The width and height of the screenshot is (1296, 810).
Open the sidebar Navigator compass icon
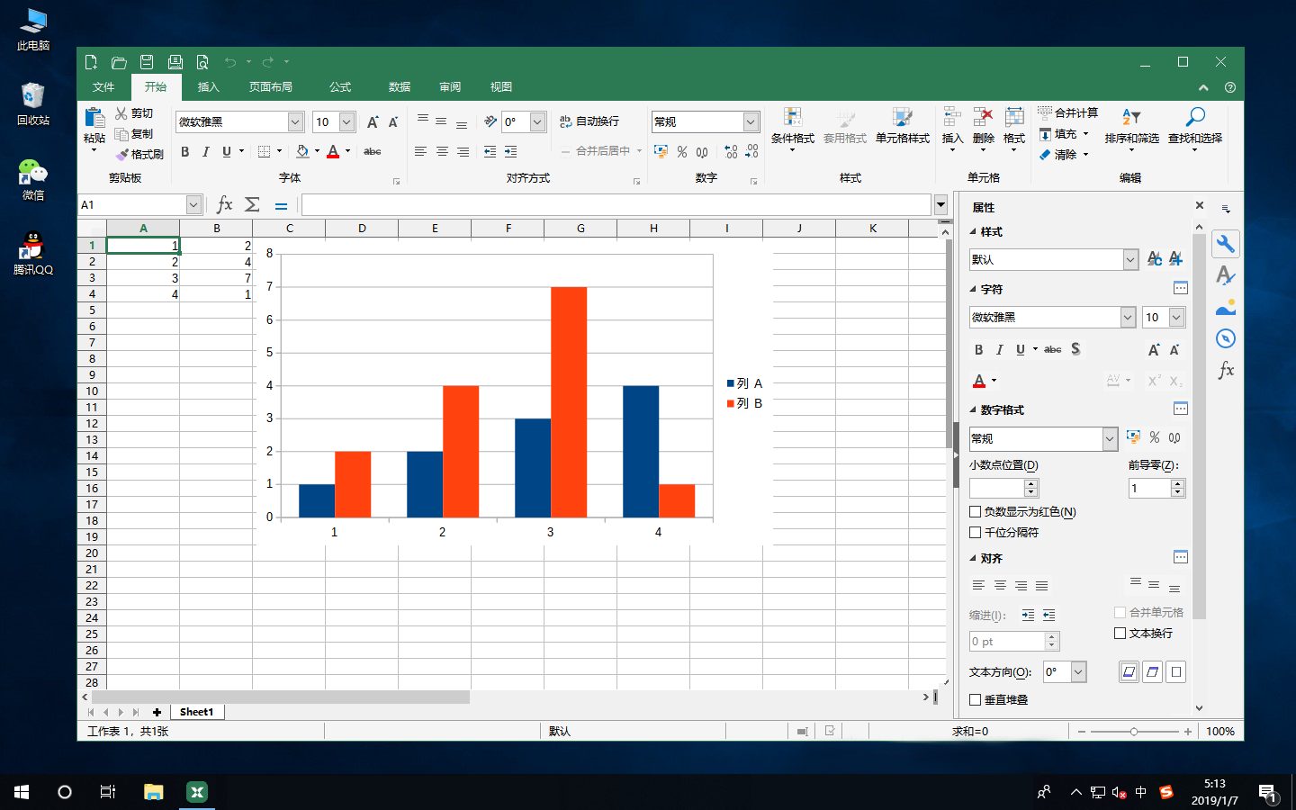(x=1225, y=338)
